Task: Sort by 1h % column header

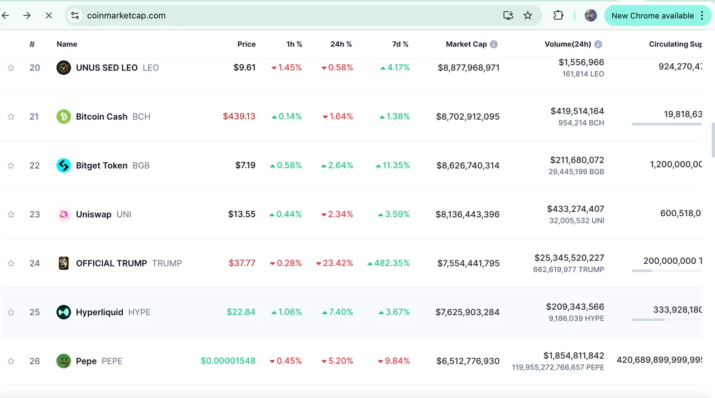Action: coord(294,44)
